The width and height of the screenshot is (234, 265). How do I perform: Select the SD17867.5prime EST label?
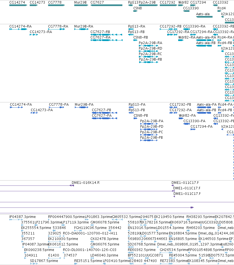coord(44,261)
